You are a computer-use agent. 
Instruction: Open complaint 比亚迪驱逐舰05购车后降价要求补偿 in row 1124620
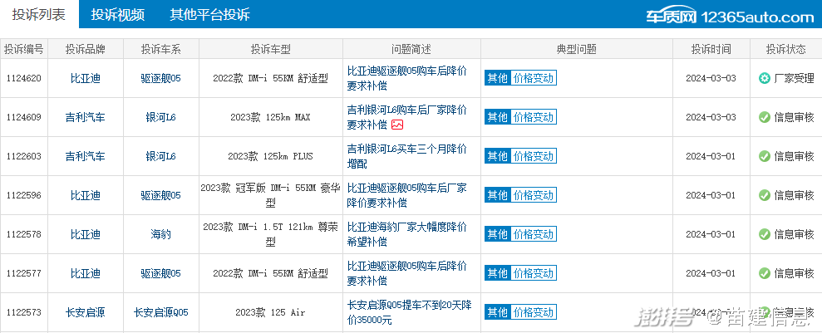pos(406,78)
